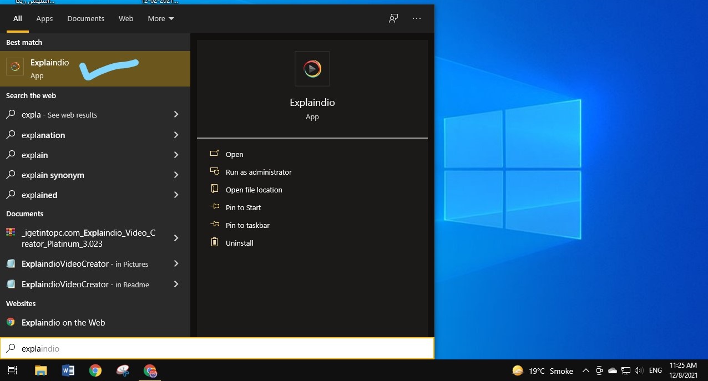Click notepad icon of ExplaindioVideoCreator in Pictures
Screen dimensions: 708x381
(11, 263)
